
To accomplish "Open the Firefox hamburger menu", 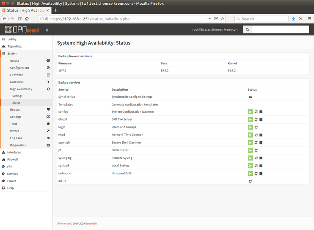I will point(310,19).
